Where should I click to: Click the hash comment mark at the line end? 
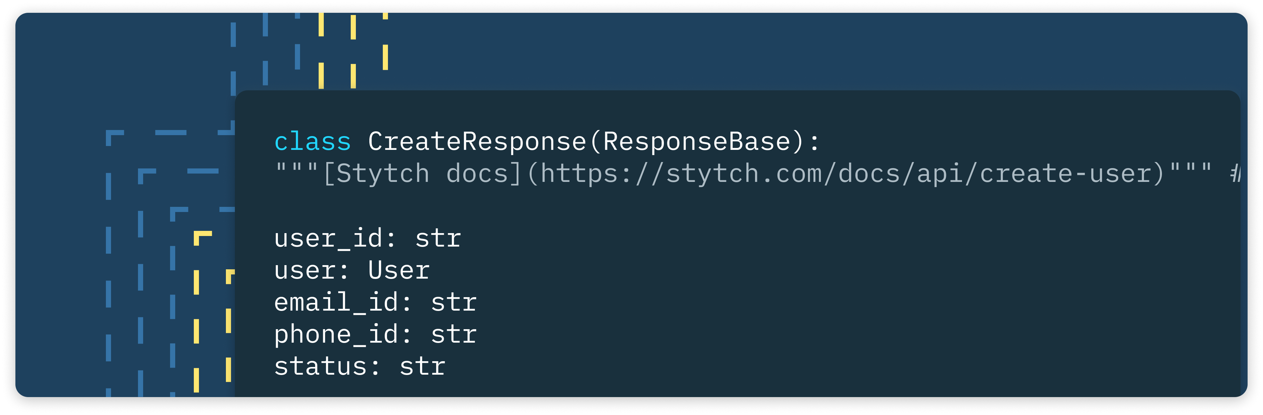point(1235,174)
